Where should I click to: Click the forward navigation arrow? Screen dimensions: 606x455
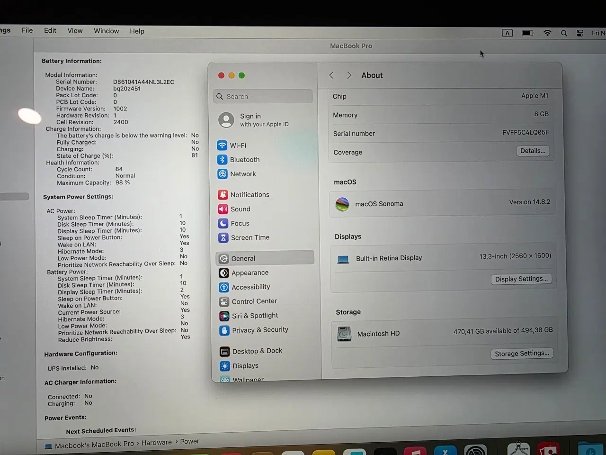349,75
